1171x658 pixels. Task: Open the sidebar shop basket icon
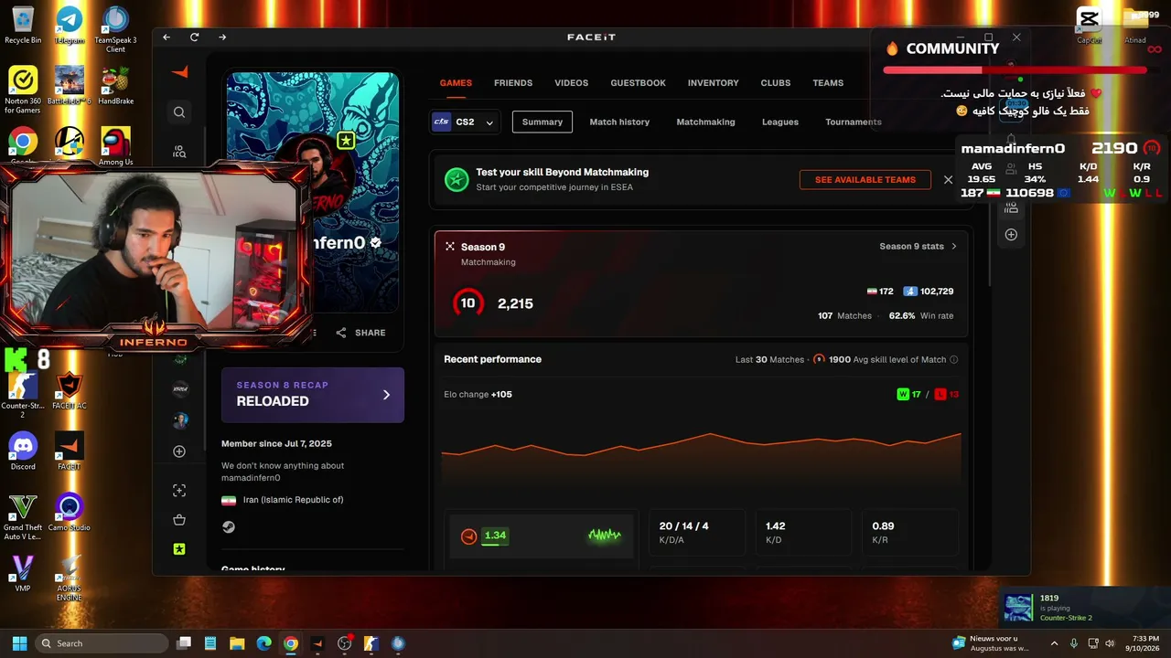tap(179, 520)
